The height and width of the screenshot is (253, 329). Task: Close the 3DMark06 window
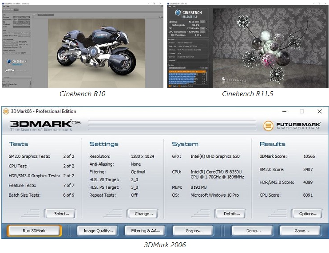319,111
